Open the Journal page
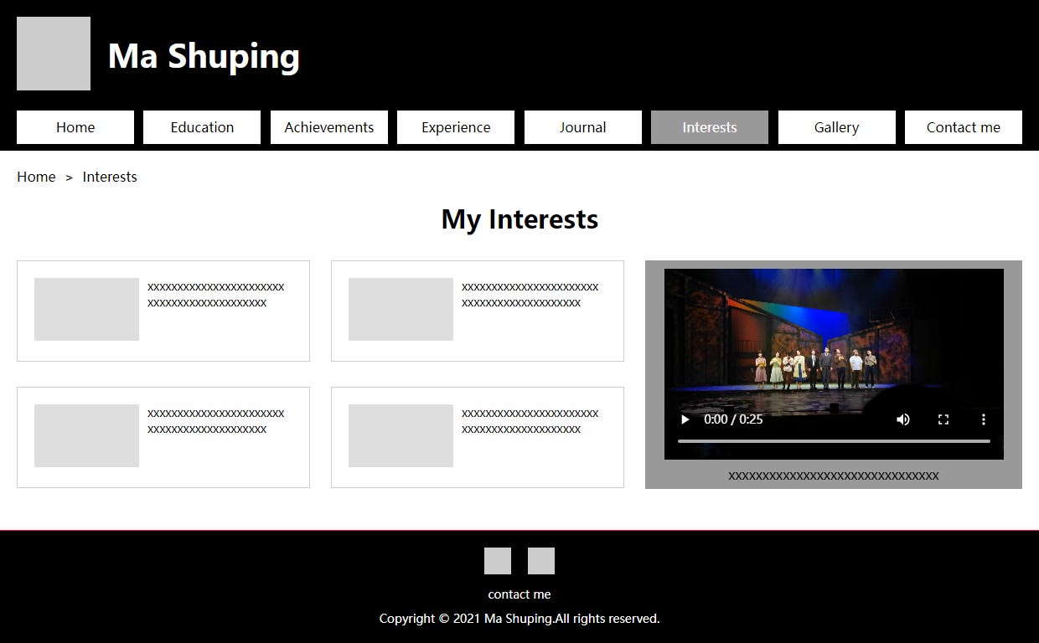 click(x=583, y=127)
